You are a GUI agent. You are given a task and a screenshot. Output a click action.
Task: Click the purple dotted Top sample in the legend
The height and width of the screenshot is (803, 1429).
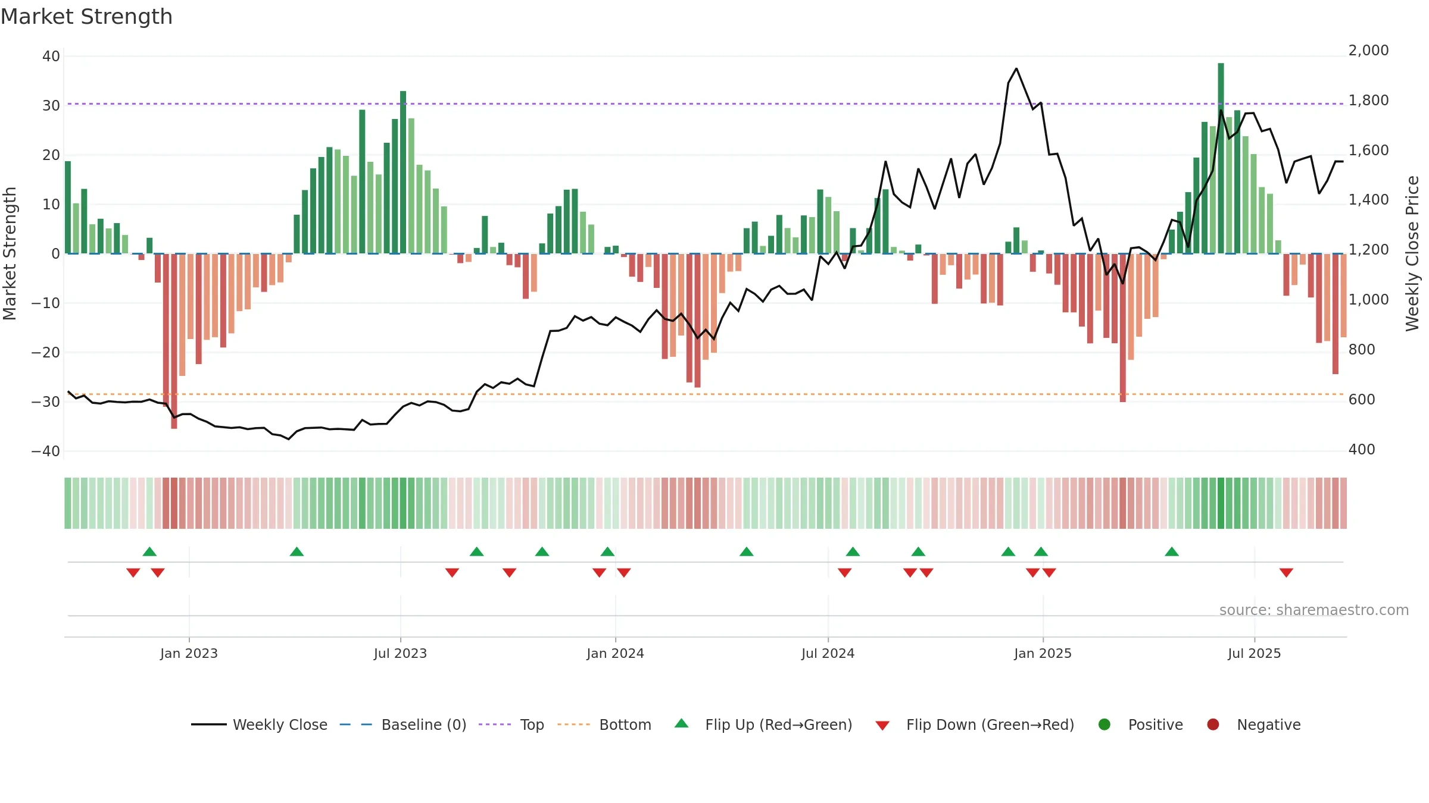[x=495, y=724]
